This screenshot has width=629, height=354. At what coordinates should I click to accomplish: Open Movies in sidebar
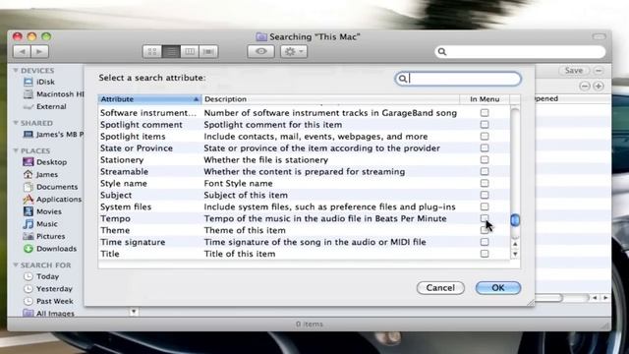(42, 211)
